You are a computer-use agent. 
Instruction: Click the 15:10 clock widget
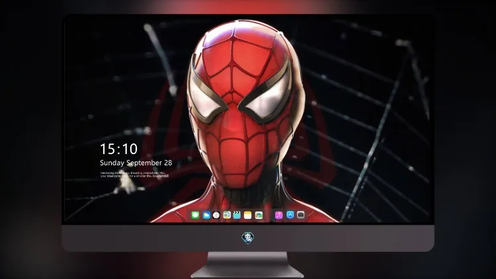(x=118, y=149)
